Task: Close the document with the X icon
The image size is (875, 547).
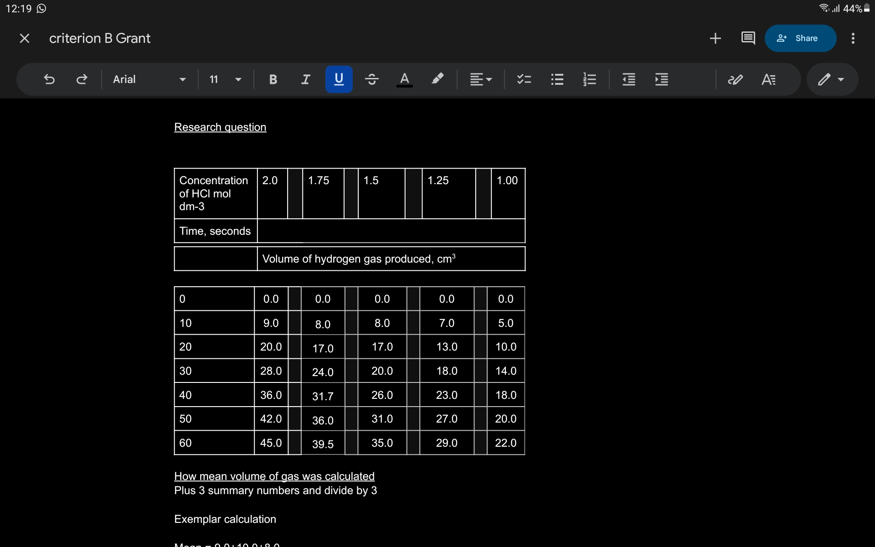Action: [x=25, y=38]
